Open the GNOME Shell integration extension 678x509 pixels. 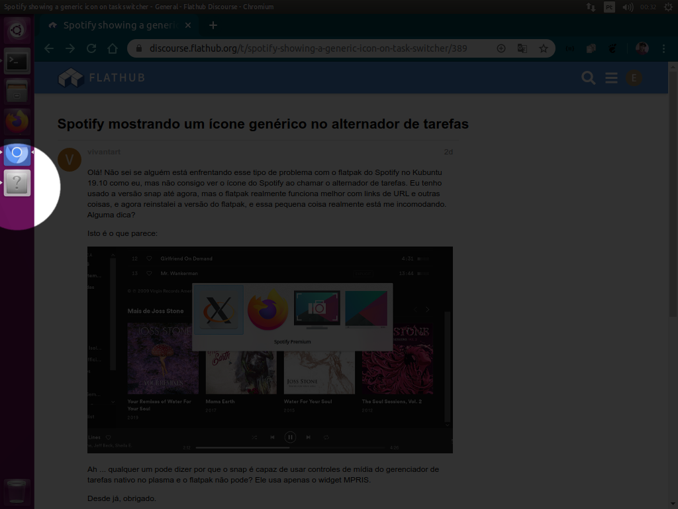tap(612, 48)
